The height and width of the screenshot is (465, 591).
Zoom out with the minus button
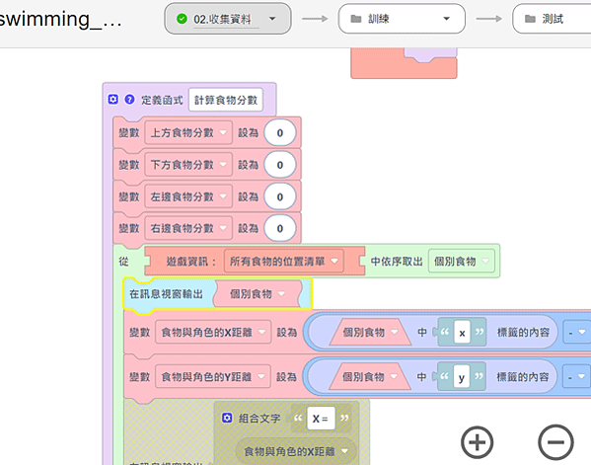[555, 442]
